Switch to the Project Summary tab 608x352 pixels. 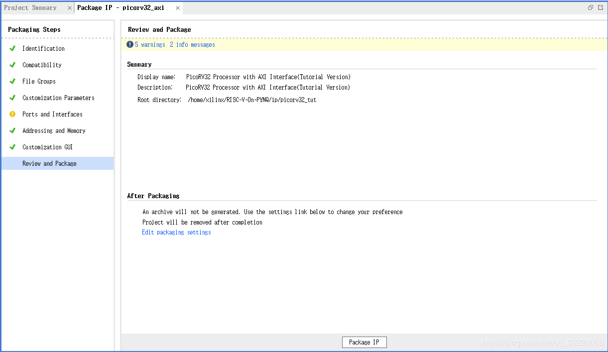pos(30,8)
